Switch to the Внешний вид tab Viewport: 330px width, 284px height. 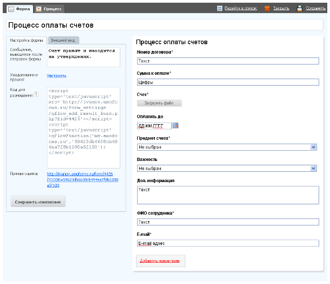pos(63,40)
